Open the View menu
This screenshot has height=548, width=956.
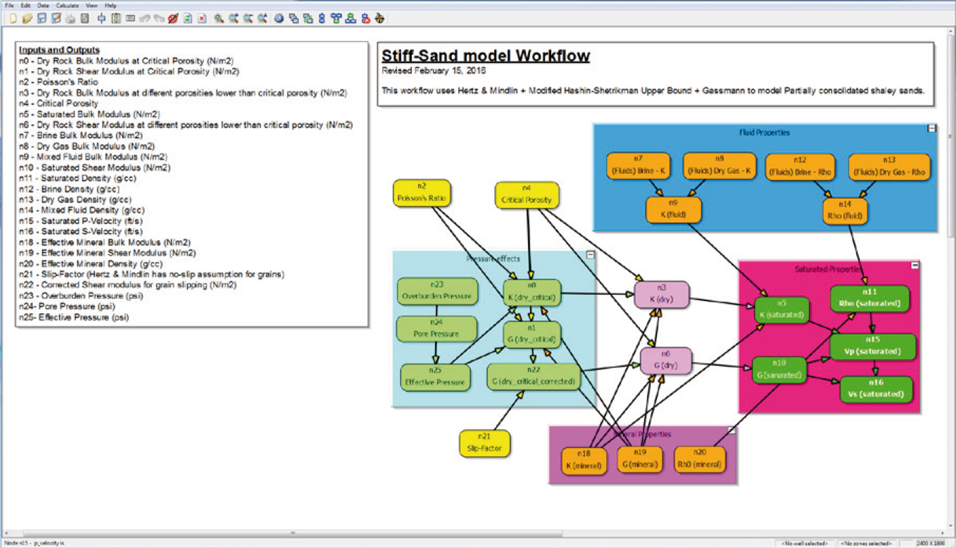pos(92,5)
